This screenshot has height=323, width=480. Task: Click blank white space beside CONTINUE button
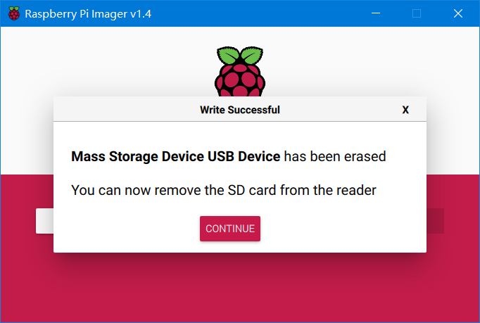pyautogui.click(x=336, y=229)
